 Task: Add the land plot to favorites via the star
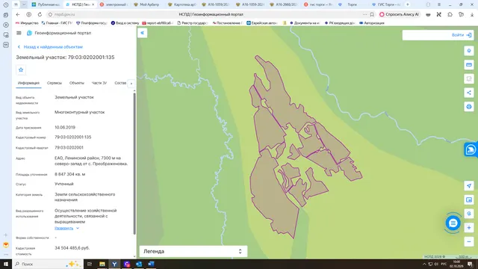pyautogui.click(x=21, y=69)
